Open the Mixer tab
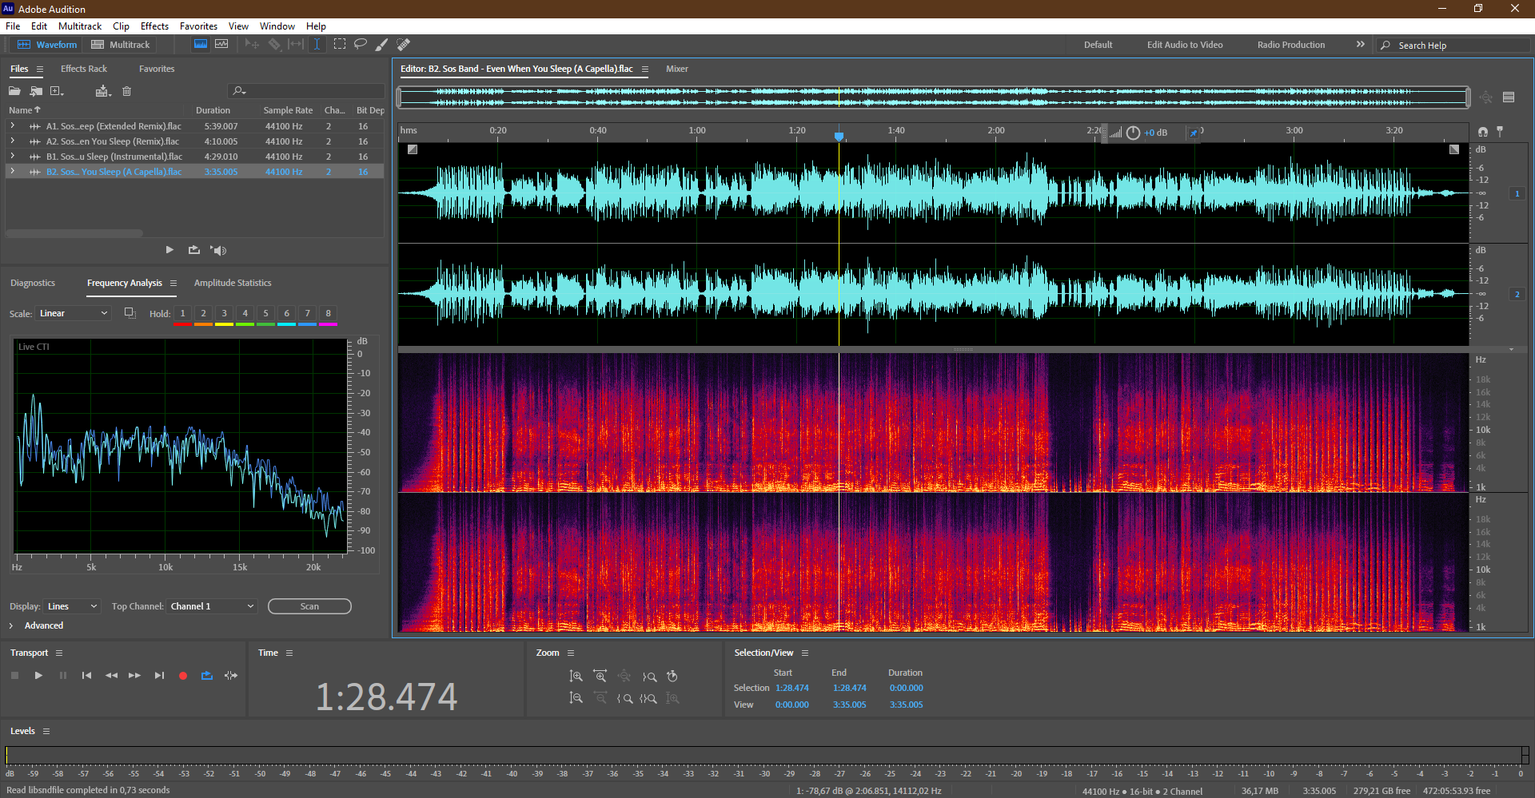This screenshot has width=1535, height=798. tap(677, 69)
